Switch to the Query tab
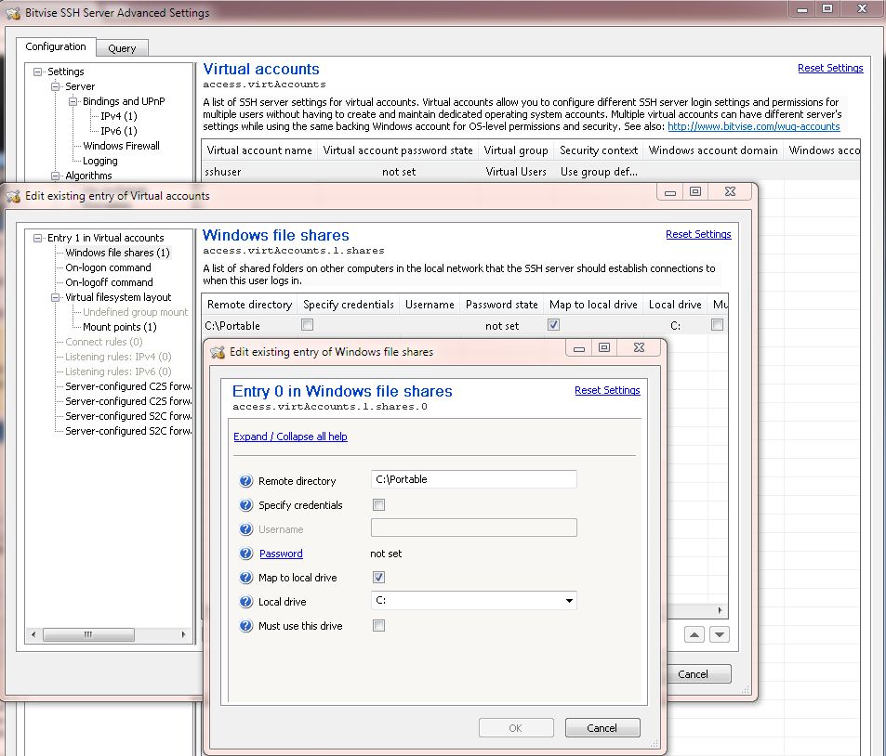This screenshot has height=756, width=886. 122,48
